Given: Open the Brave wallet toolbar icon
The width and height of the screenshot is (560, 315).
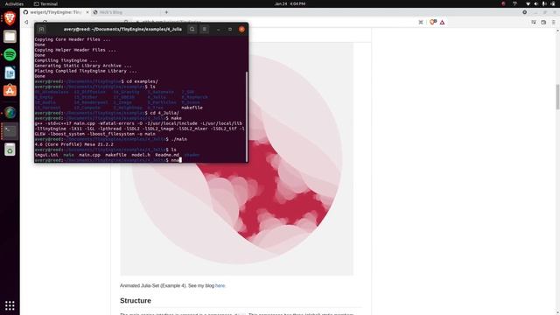Looking at the screenshot, I should click(x=543, y=22).
